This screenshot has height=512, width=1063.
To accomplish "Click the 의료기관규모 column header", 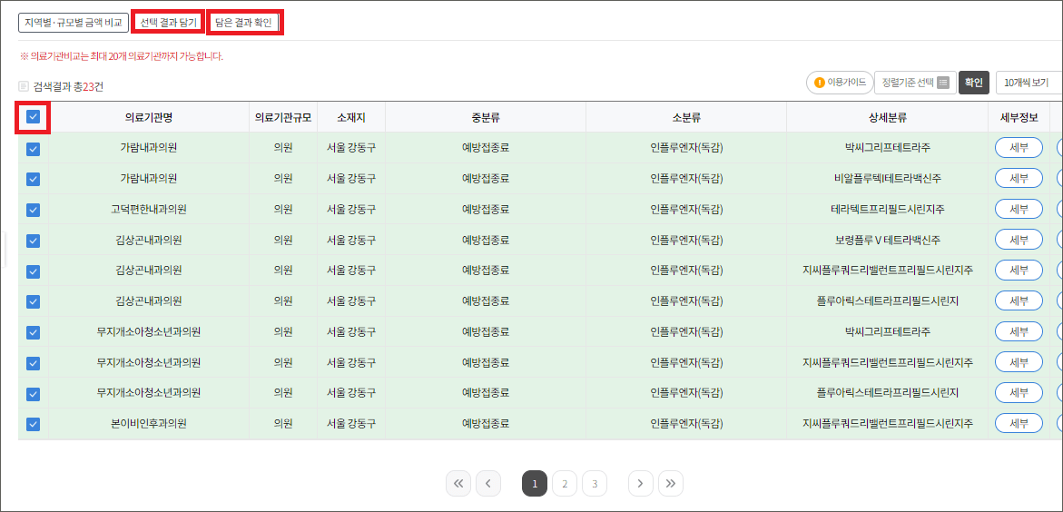I will point(282,117).
